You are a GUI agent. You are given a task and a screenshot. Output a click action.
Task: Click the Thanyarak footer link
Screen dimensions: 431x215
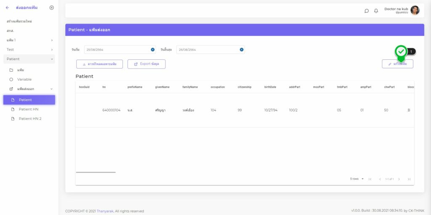[x=105, y=211]
